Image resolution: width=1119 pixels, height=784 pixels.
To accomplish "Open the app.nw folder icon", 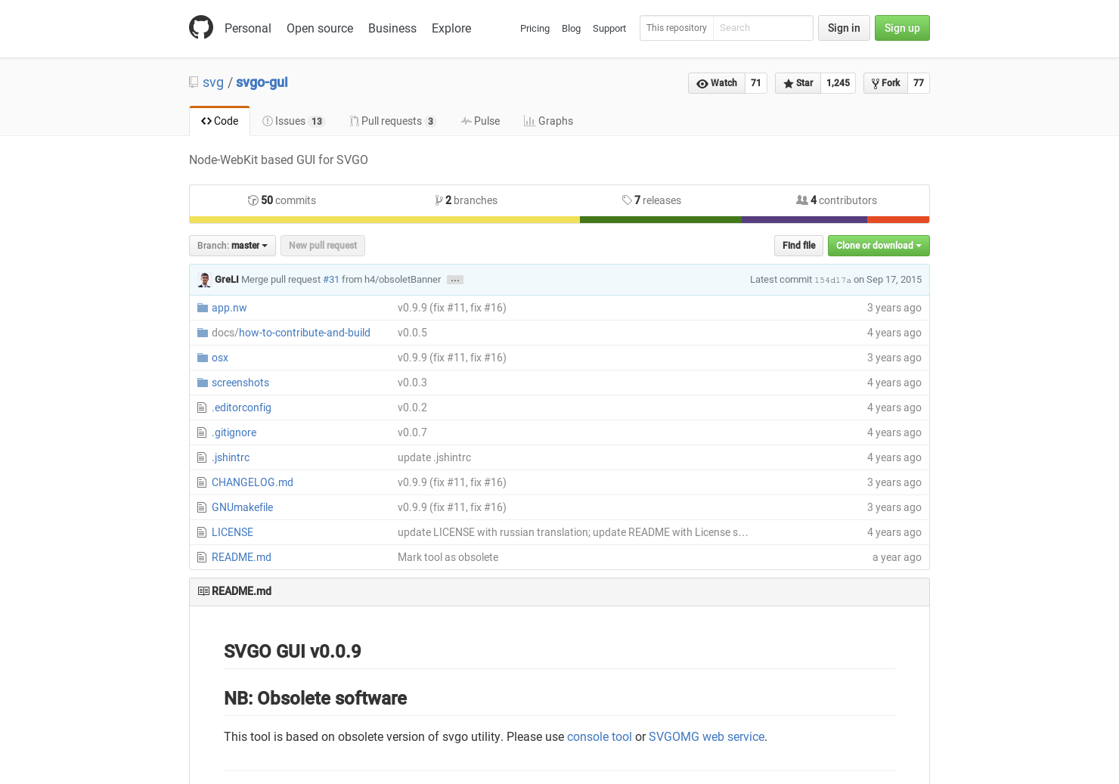I will (202, 307).
